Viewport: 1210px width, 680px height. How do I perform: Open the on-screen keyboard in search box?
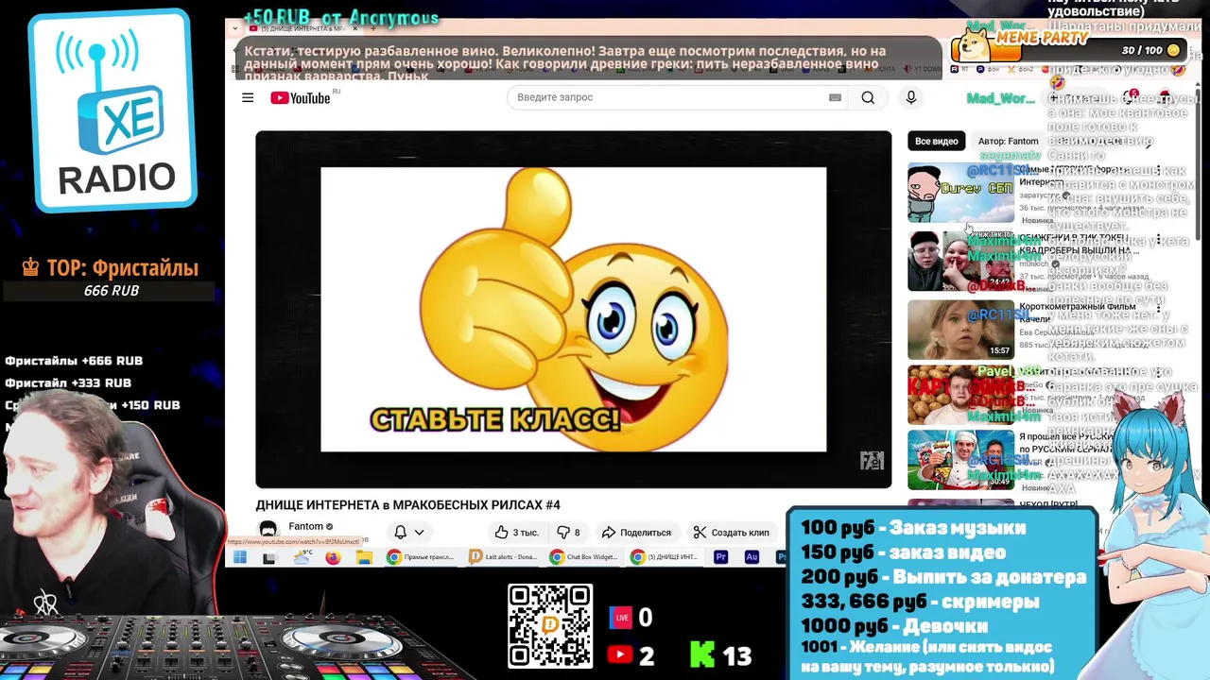[835, 97]
